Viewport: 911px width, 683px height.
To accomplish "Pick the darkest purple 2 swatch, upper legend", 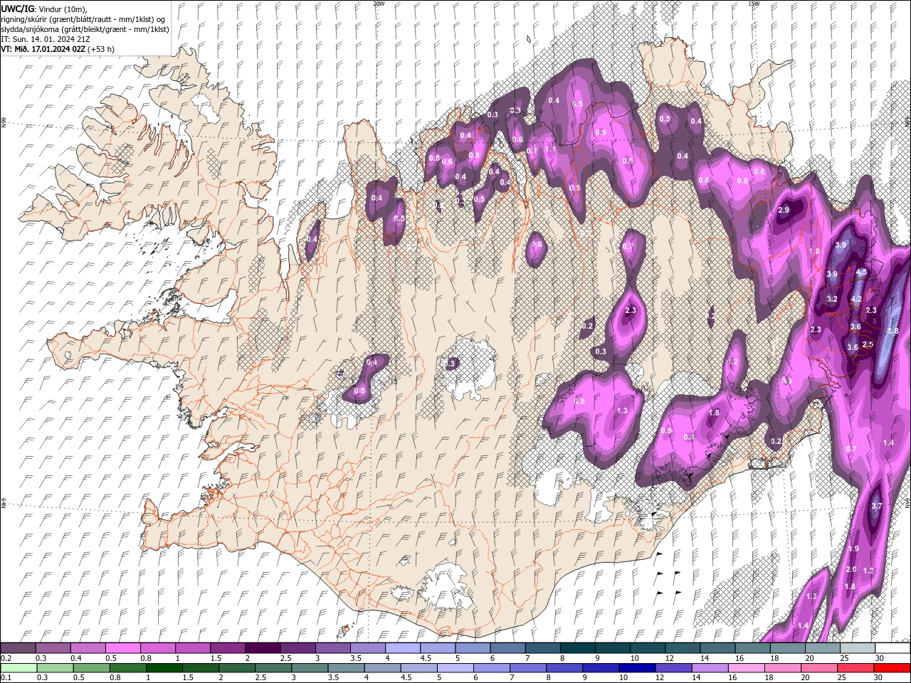I will [263, 648].
